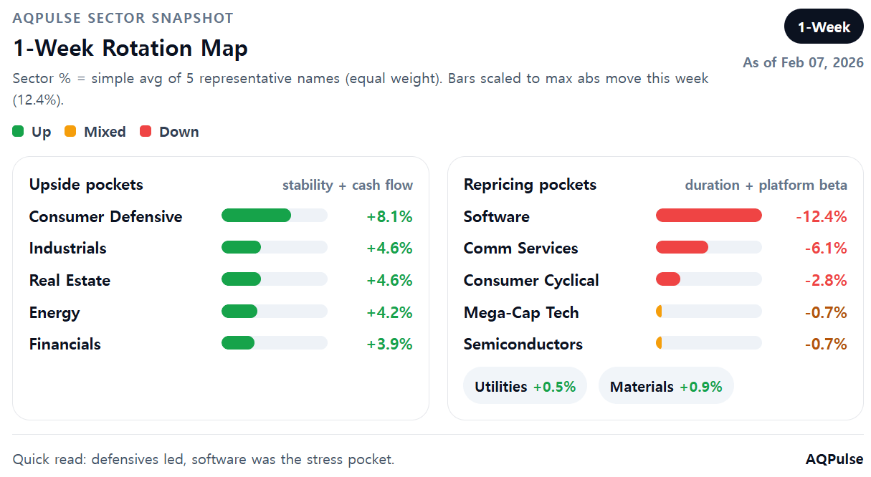The height and width of the screenshot is (477, 871).
Task: Click the Consumer Cyclical -2.8% value
Action: [826, 281]
